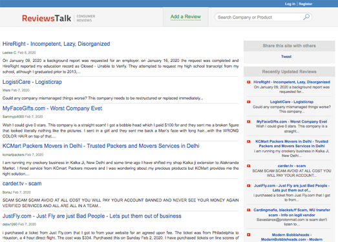338x242 pixels.
Task: Click author name BorisJ
Action: (x=7, y=192)
